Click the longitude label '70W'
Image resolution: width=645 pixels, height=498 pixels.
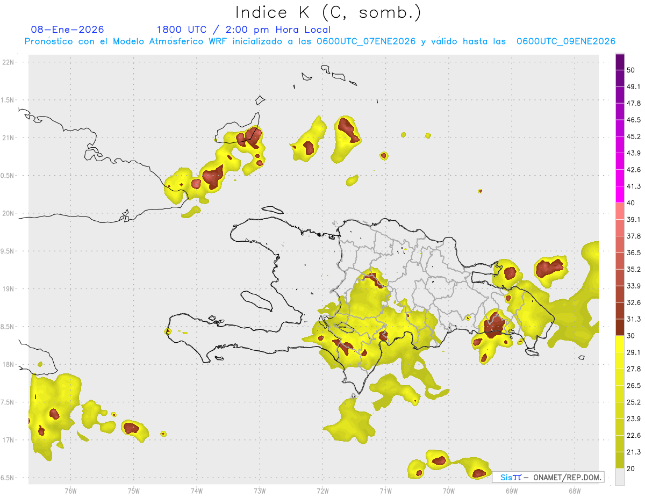[449, 490]
